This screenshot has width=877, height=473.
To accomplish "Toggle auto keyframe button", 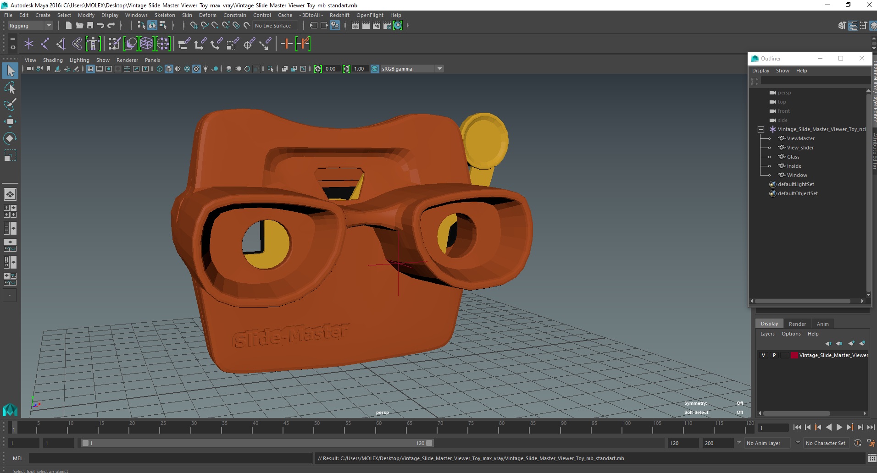I will 857,443.
